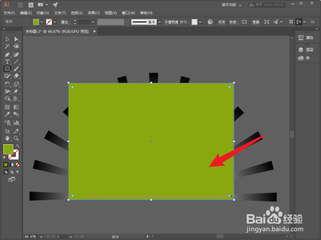Select the Paintbrush tool
This screenshot has height=240, width=321.
(x=16, y=69)
